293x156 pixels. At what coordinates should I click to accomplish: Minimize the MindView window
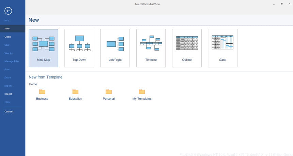click(274, 4)
